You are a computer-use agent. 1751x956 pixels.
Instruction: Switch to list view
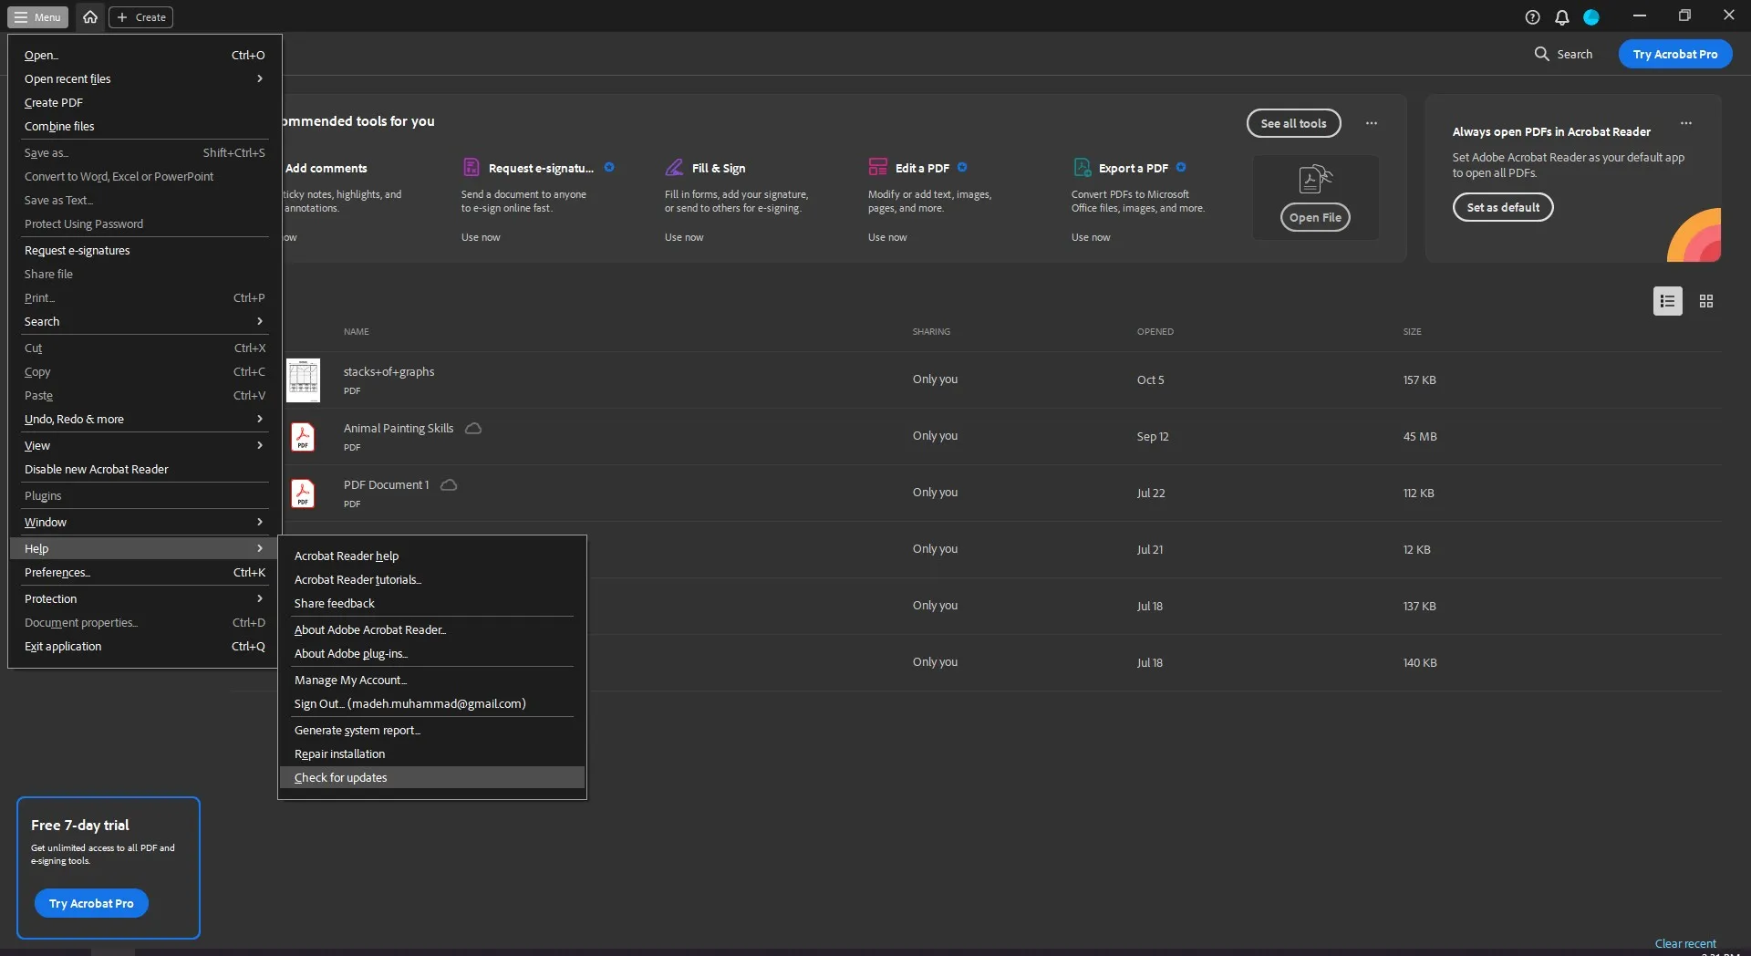pos(1667,301)
